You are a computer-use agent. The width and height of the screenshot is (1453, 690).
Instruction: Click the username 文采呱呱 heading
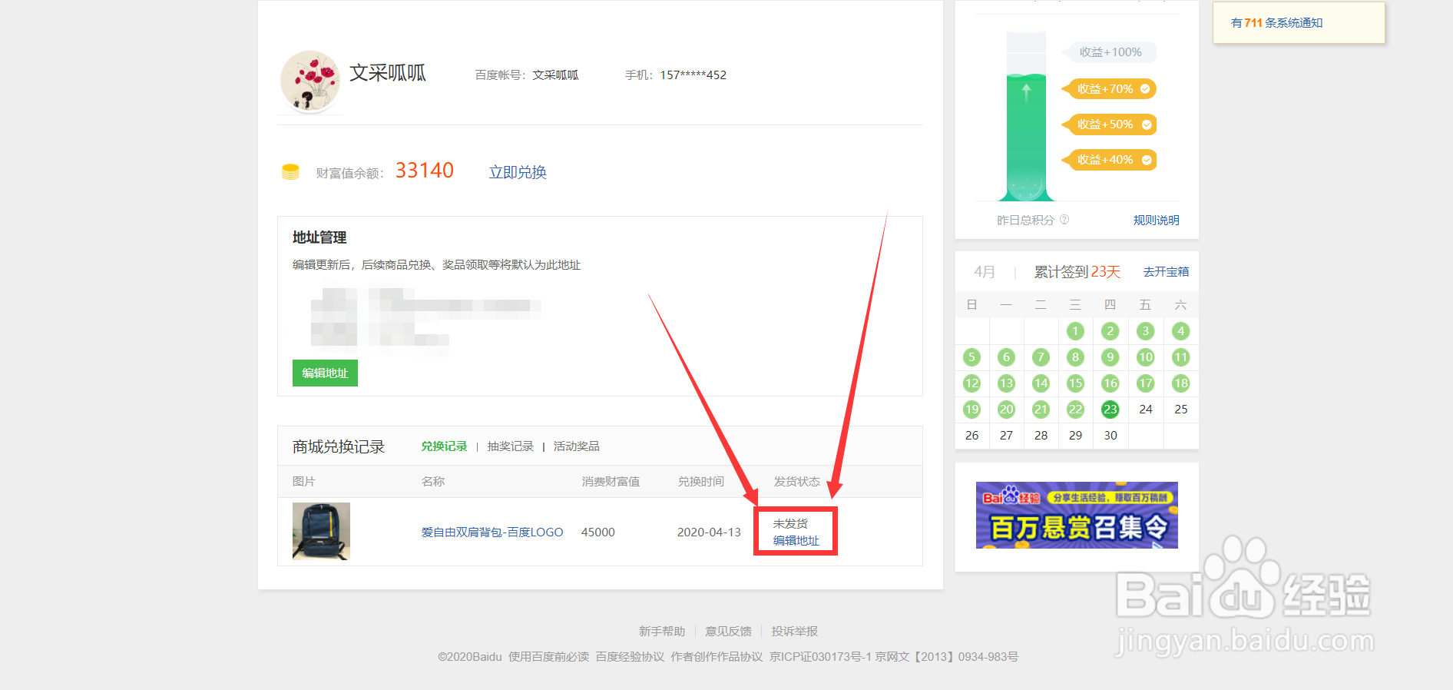388,73
